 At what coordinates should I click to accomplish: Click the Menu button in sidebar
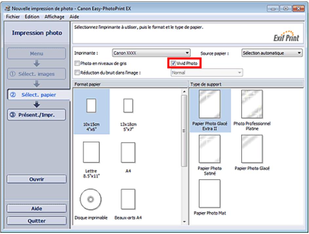click(x=37, y=53)
